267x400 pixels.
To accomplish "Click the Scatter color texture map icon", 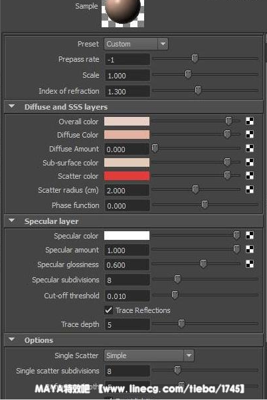I will coord(250,175).
